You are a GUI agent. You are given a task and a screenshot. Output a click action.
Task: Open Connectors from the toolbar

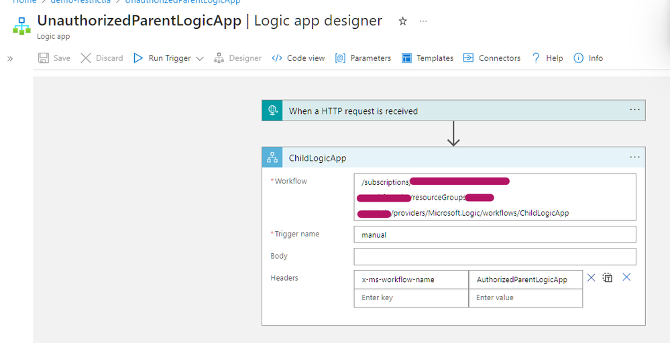(x=500, y=58)
